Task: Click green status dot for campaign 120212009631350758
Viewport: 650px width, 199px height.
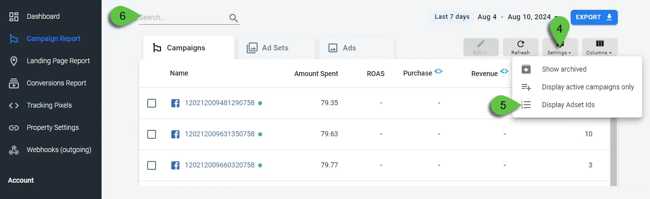Action: (260, 134)
